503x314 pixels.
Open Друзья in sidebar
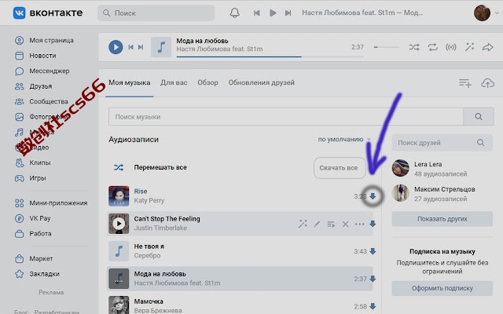click(x=33, y=86)
